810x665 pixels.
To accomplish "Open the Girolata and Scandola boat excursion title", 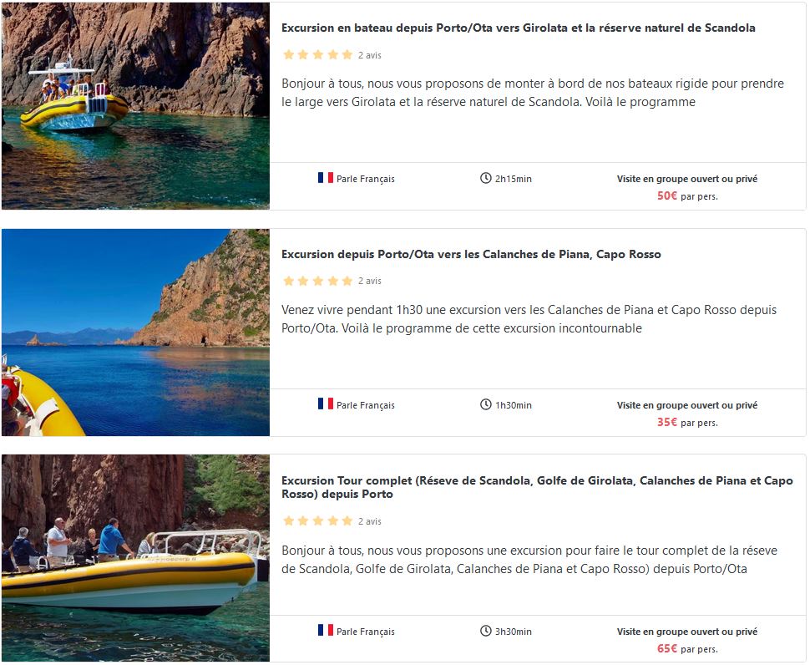I will [518, 28].
